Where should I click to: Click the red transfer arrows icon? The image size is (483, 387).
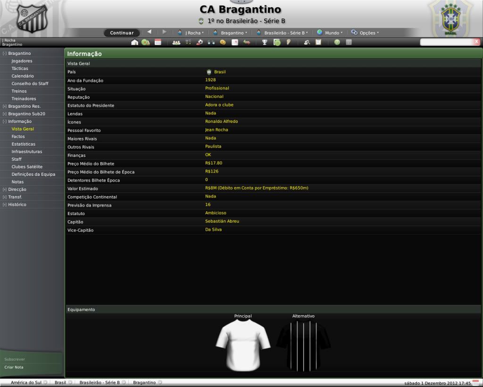[246, 42]
